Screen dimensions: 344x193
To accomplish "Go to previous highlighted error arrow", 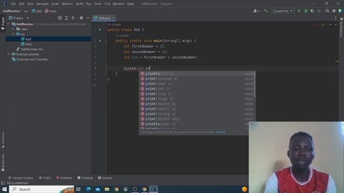I will coord(331,25).
